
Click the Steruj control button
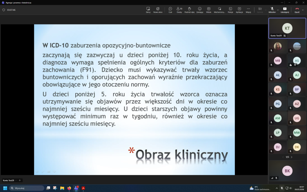click(x=148, y=10)
